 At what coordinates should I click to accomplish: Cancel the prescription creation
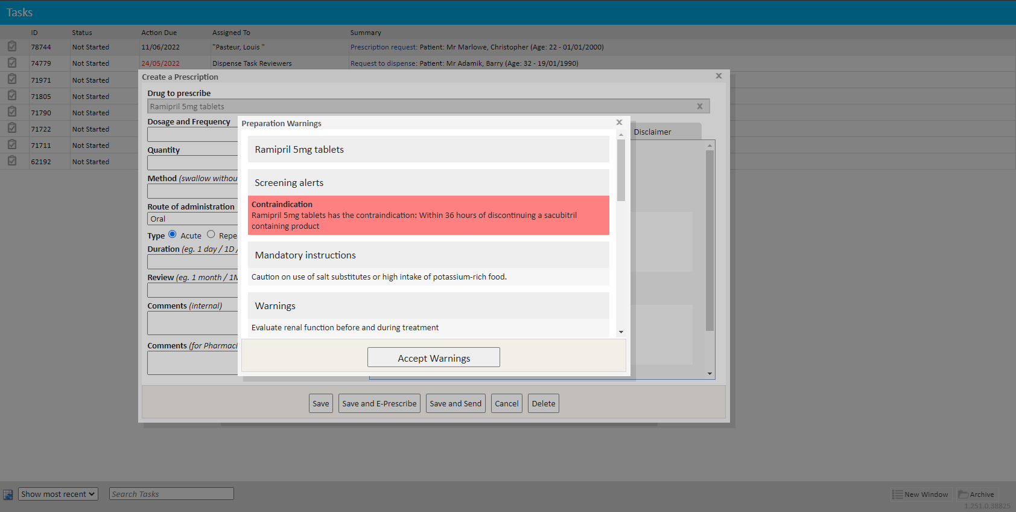pos(506,403)
